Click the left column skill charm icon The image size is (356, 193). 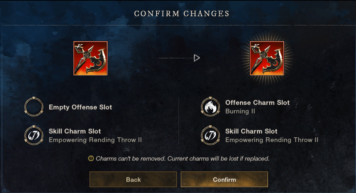34,135
